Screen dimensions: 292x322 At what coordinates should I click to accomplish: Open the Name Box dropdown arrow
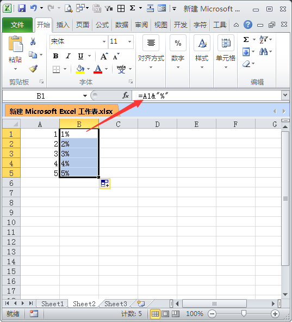coord(85,96)
